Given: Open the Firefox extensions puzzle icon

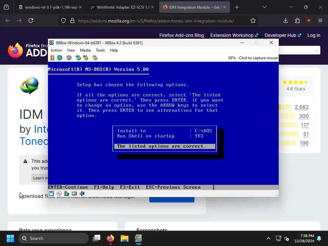Looking at the screenshot, I should [297, 20].
